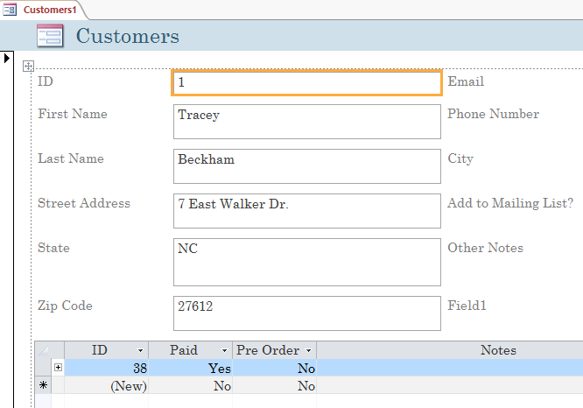
Task: Select the City label
Action: pyautogui.click(x=460, y=158)
